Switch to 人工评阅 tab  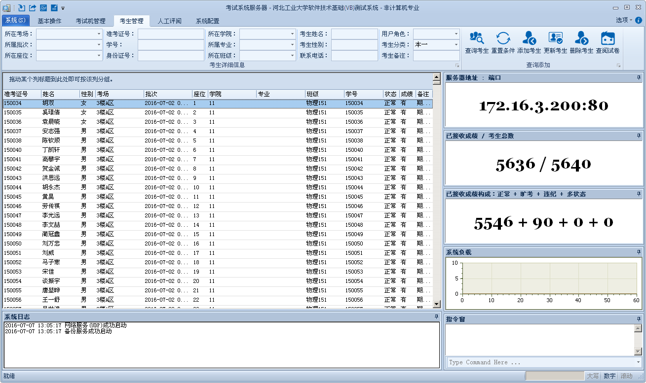coord(170,21)
